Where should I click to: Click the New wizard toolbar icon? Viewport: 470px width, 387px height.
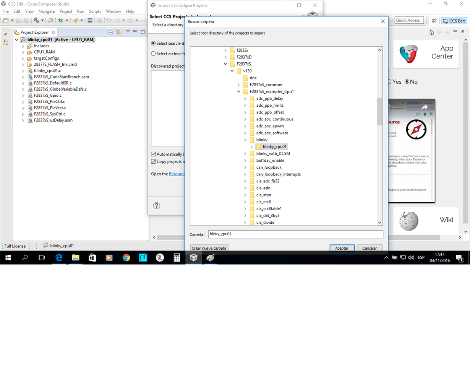[x=6, y=20]
